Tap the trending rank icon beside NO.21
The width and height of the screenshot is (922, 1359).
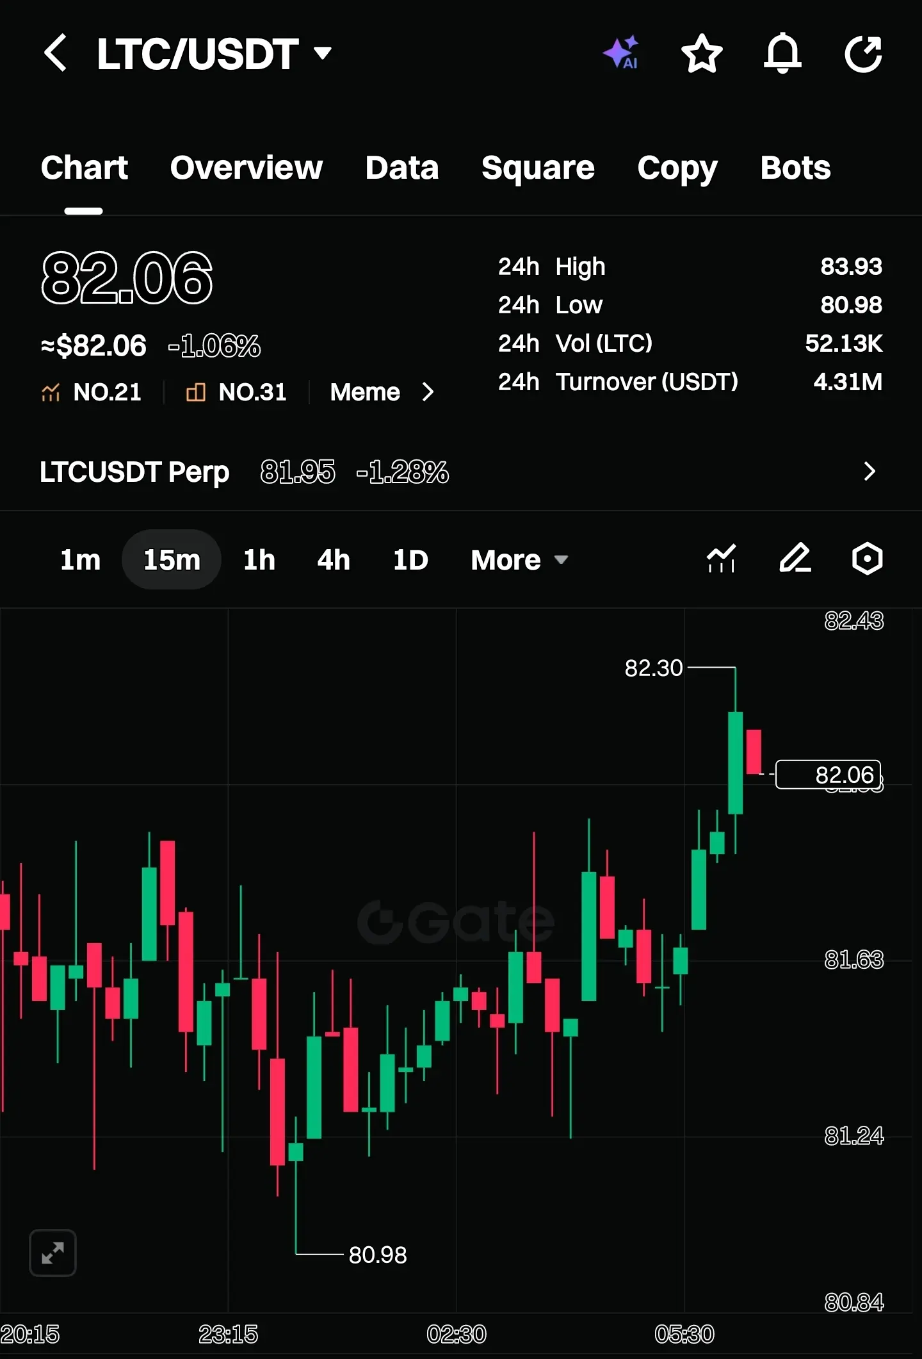[x=51, y=392]
